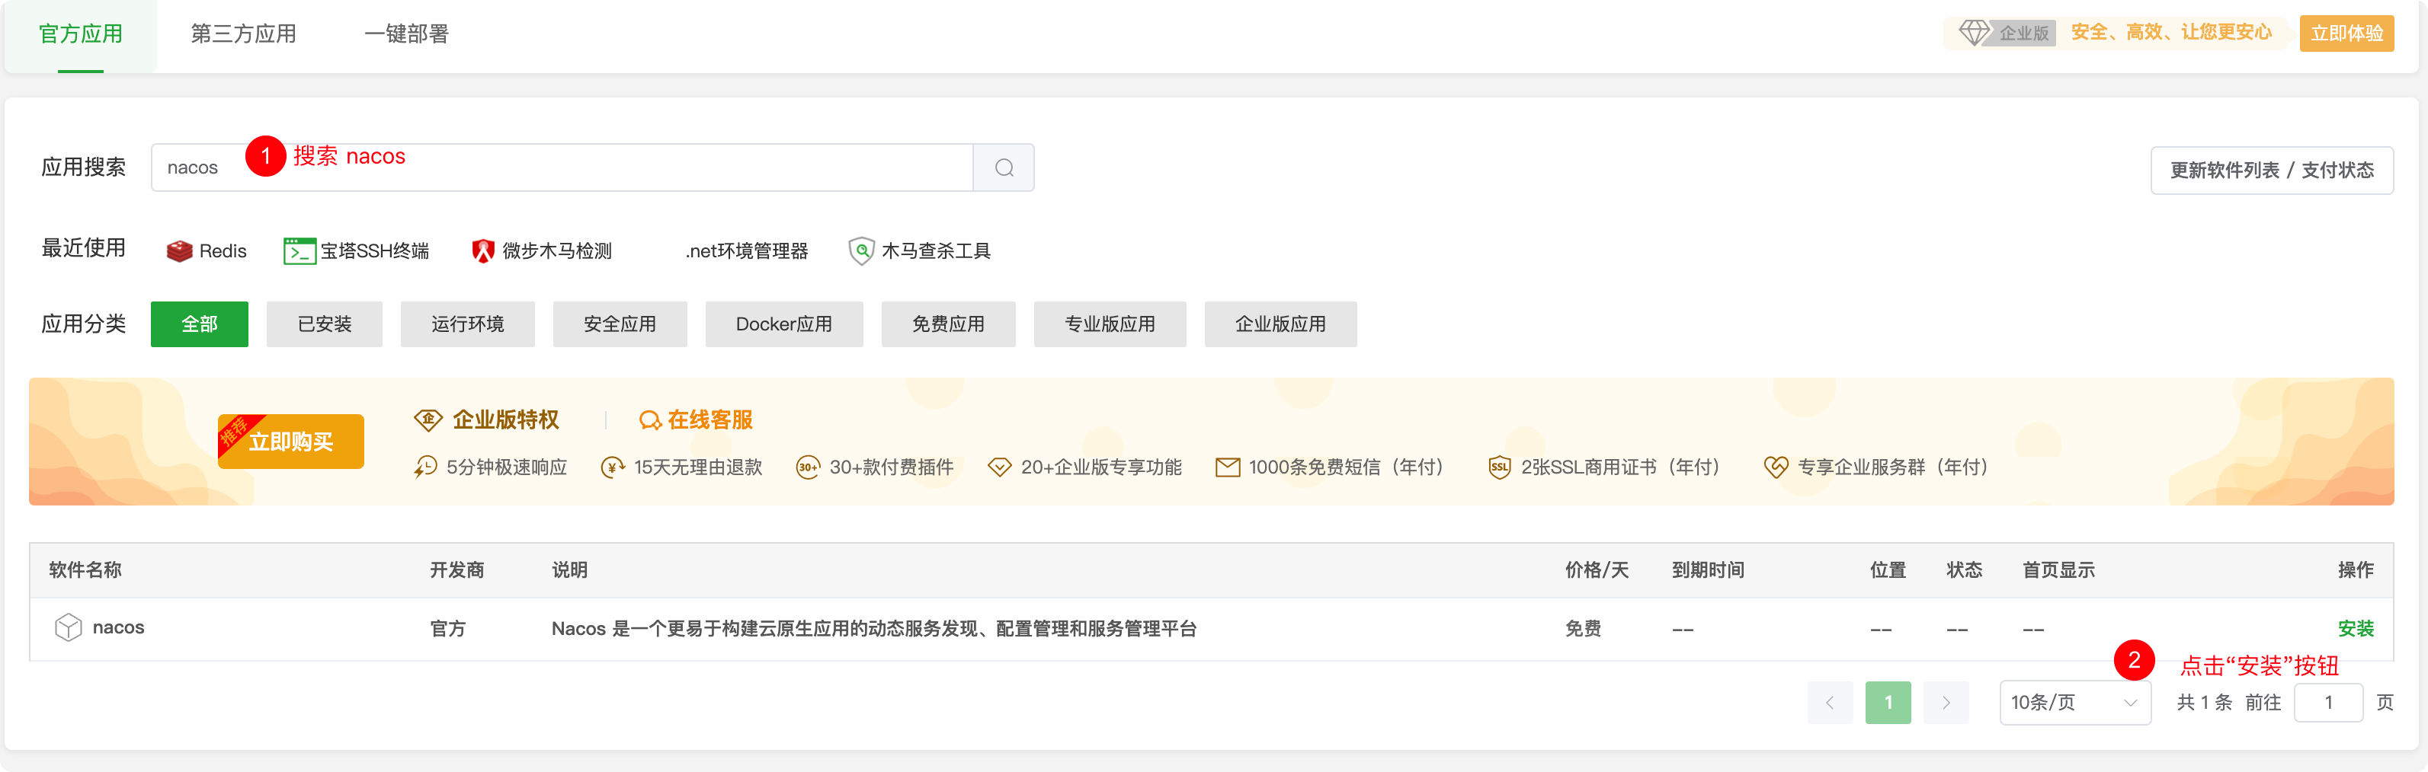Expand the 10条/页 page size dropdown

(2074, 703)
